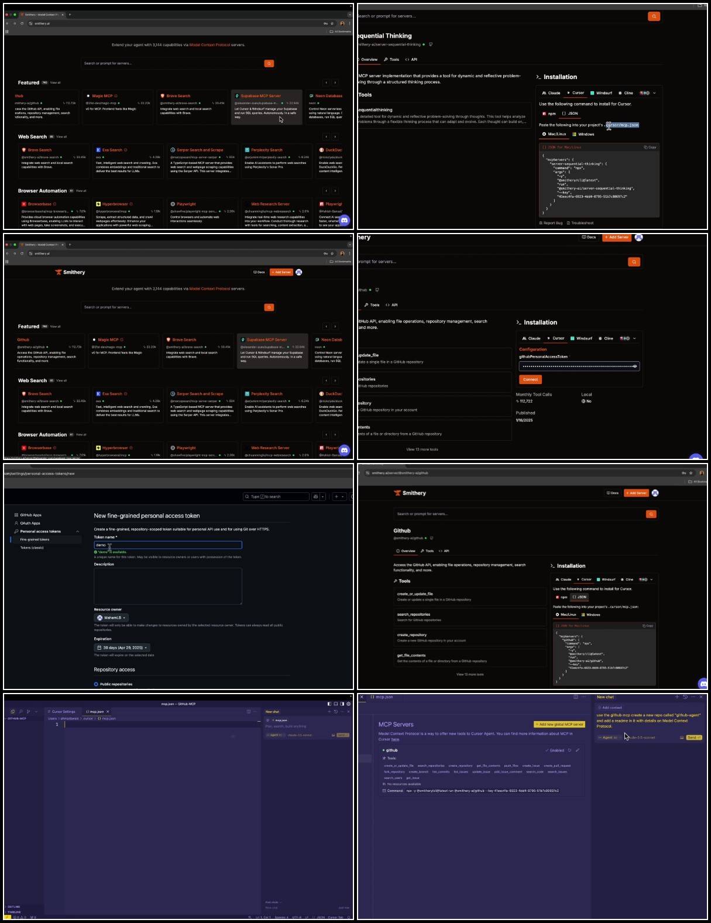This screenshot has height=923, width=711.
Task: Toggle secondary sidebar layout icon in Cursor title bar
Action: [341, 704]
